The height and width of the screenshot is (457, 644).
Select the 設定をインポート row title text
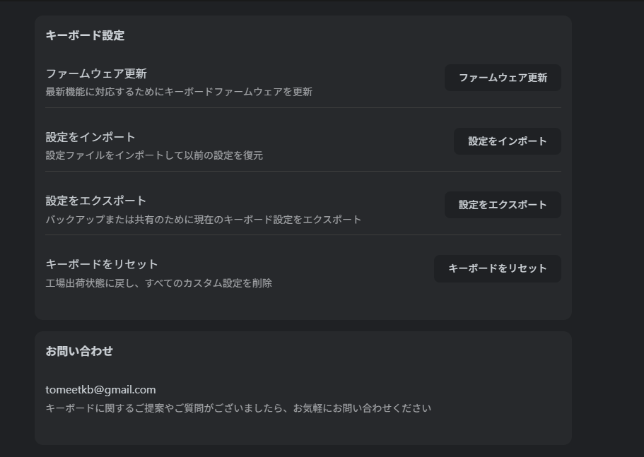90,137
